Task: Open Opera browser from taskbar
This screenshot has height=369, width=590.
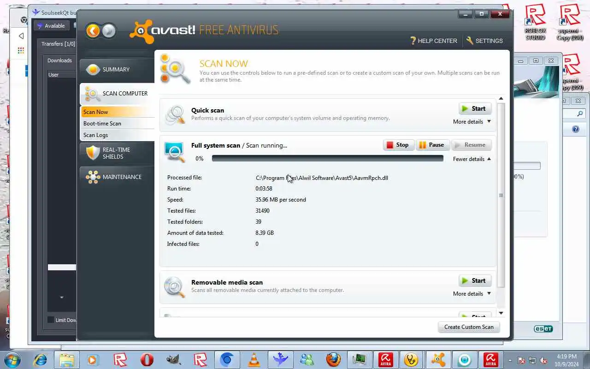Action: click(147, 360)
